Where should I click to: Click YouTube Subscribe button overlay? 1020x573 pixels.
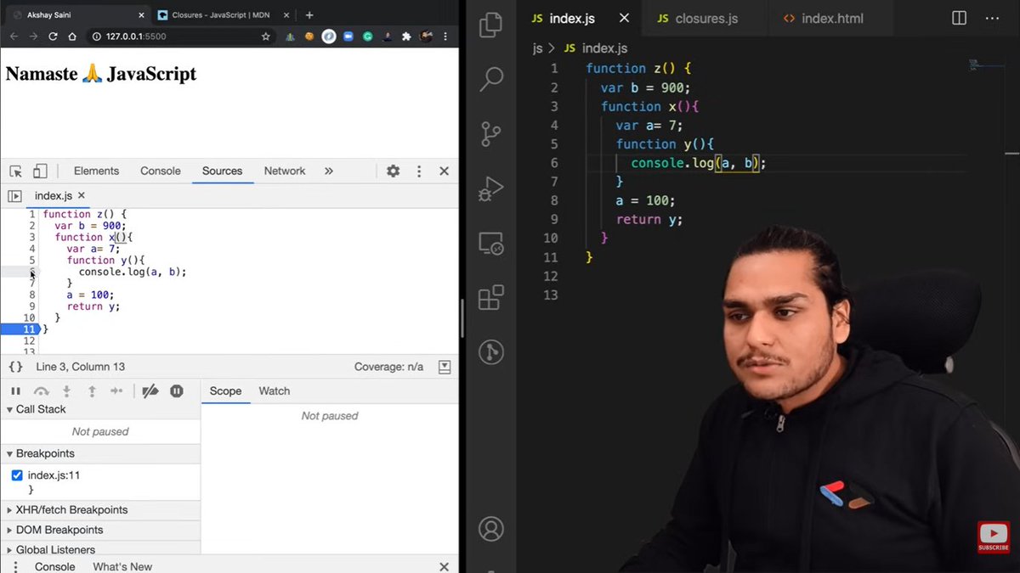click(993, 537)
